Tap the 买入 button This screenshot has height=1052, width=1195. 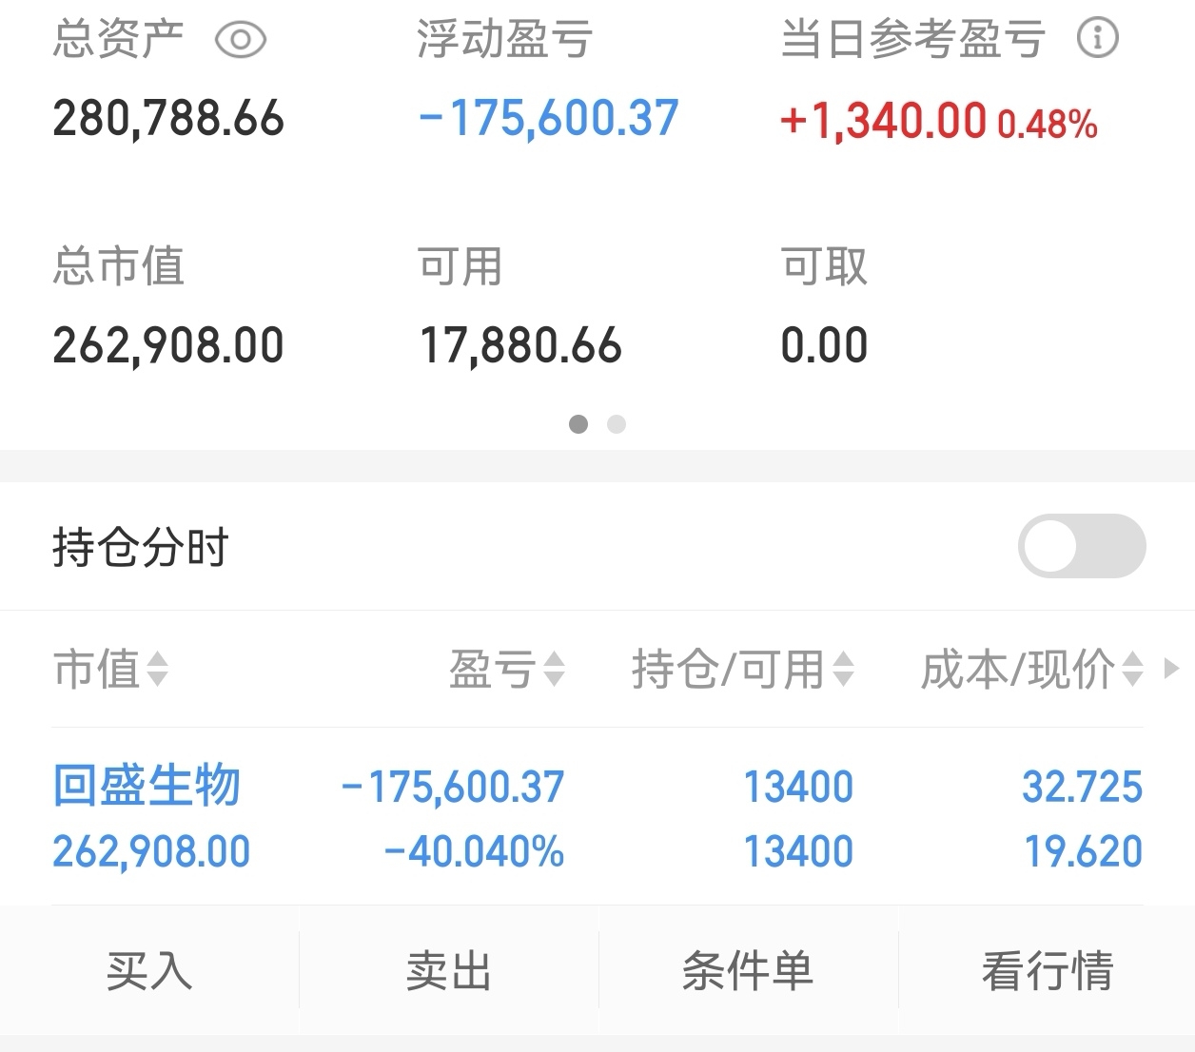point(149,970)
